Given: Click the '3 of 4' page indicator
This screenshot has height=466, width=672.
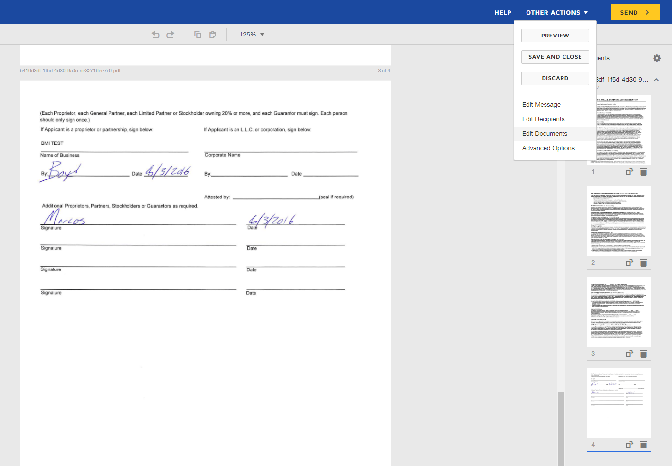Looking at the screenshot, I should 384,71.
